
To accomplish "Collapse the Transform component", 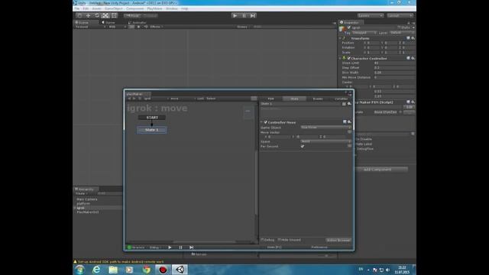I will click(341, 38).
